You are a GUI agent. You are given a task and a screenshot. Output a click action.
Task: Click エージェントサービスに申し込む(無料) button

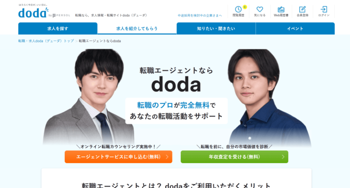click(119, 157)
